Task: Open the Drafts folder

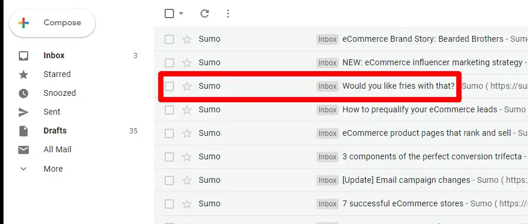Action: (x=55, y=131)
